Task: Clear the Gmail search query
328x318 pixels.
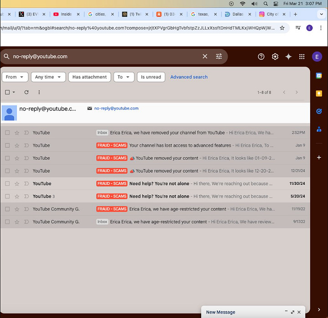Action: coord(205,57)
